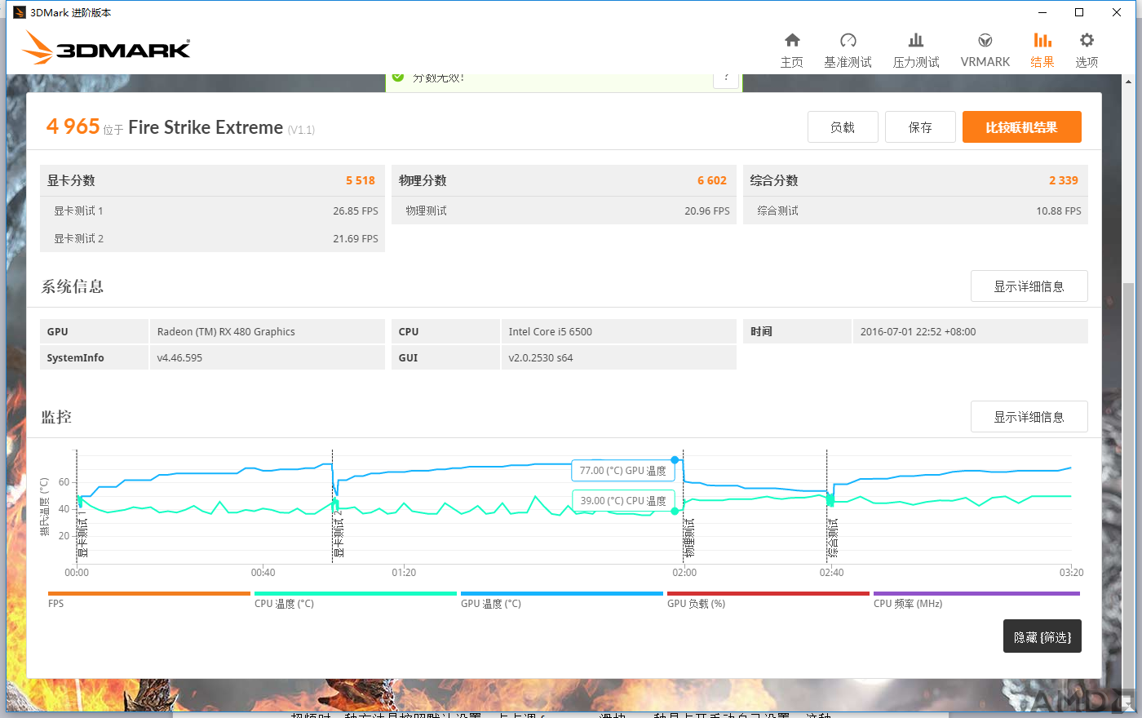This screenshot has width=1142, height=718.
Task: Click the 显卡测试 1 26.85 FPS row
Action: [x=212, y=211]
